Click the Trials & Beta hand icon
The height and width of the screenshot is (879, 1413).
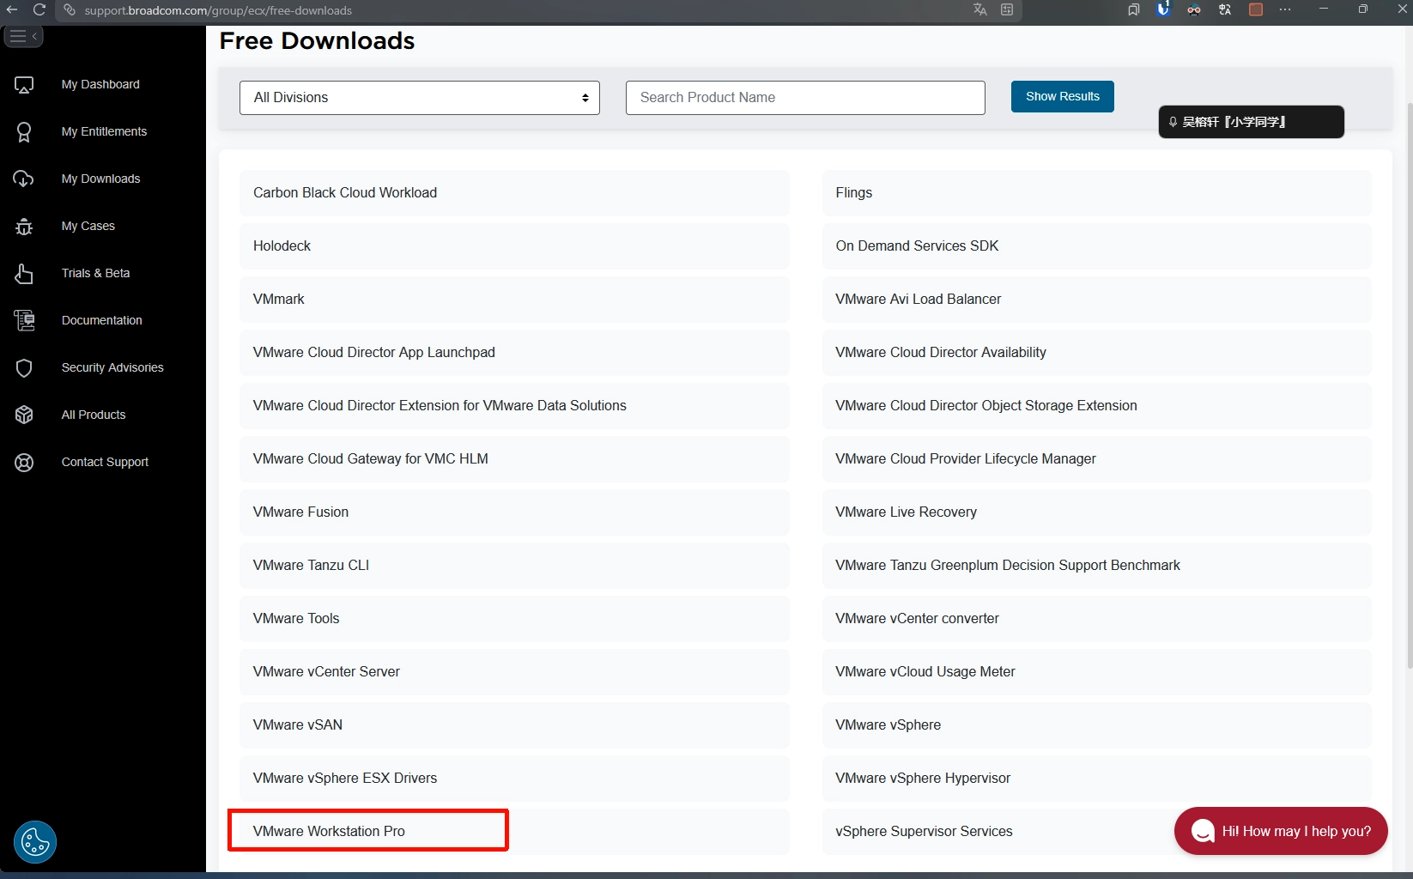point(24,274)
